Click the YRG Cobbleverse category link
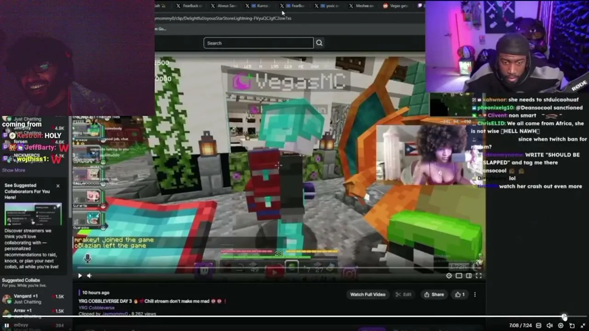The image size is (589, 331). pos(96,308)
